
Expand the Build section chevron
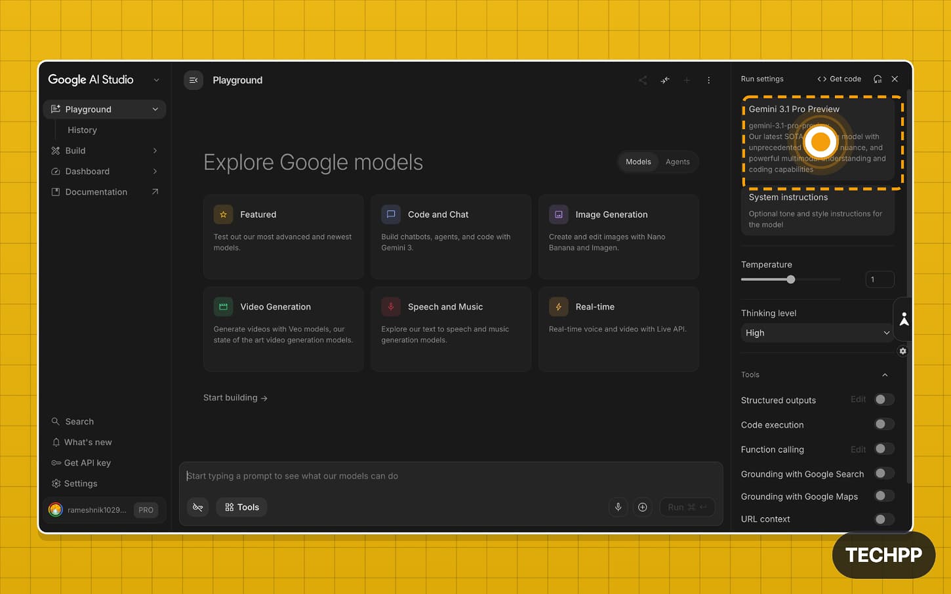tap(155, 151)
